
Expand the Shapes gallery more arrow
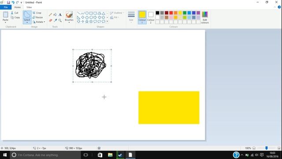[x=108, y=22]
